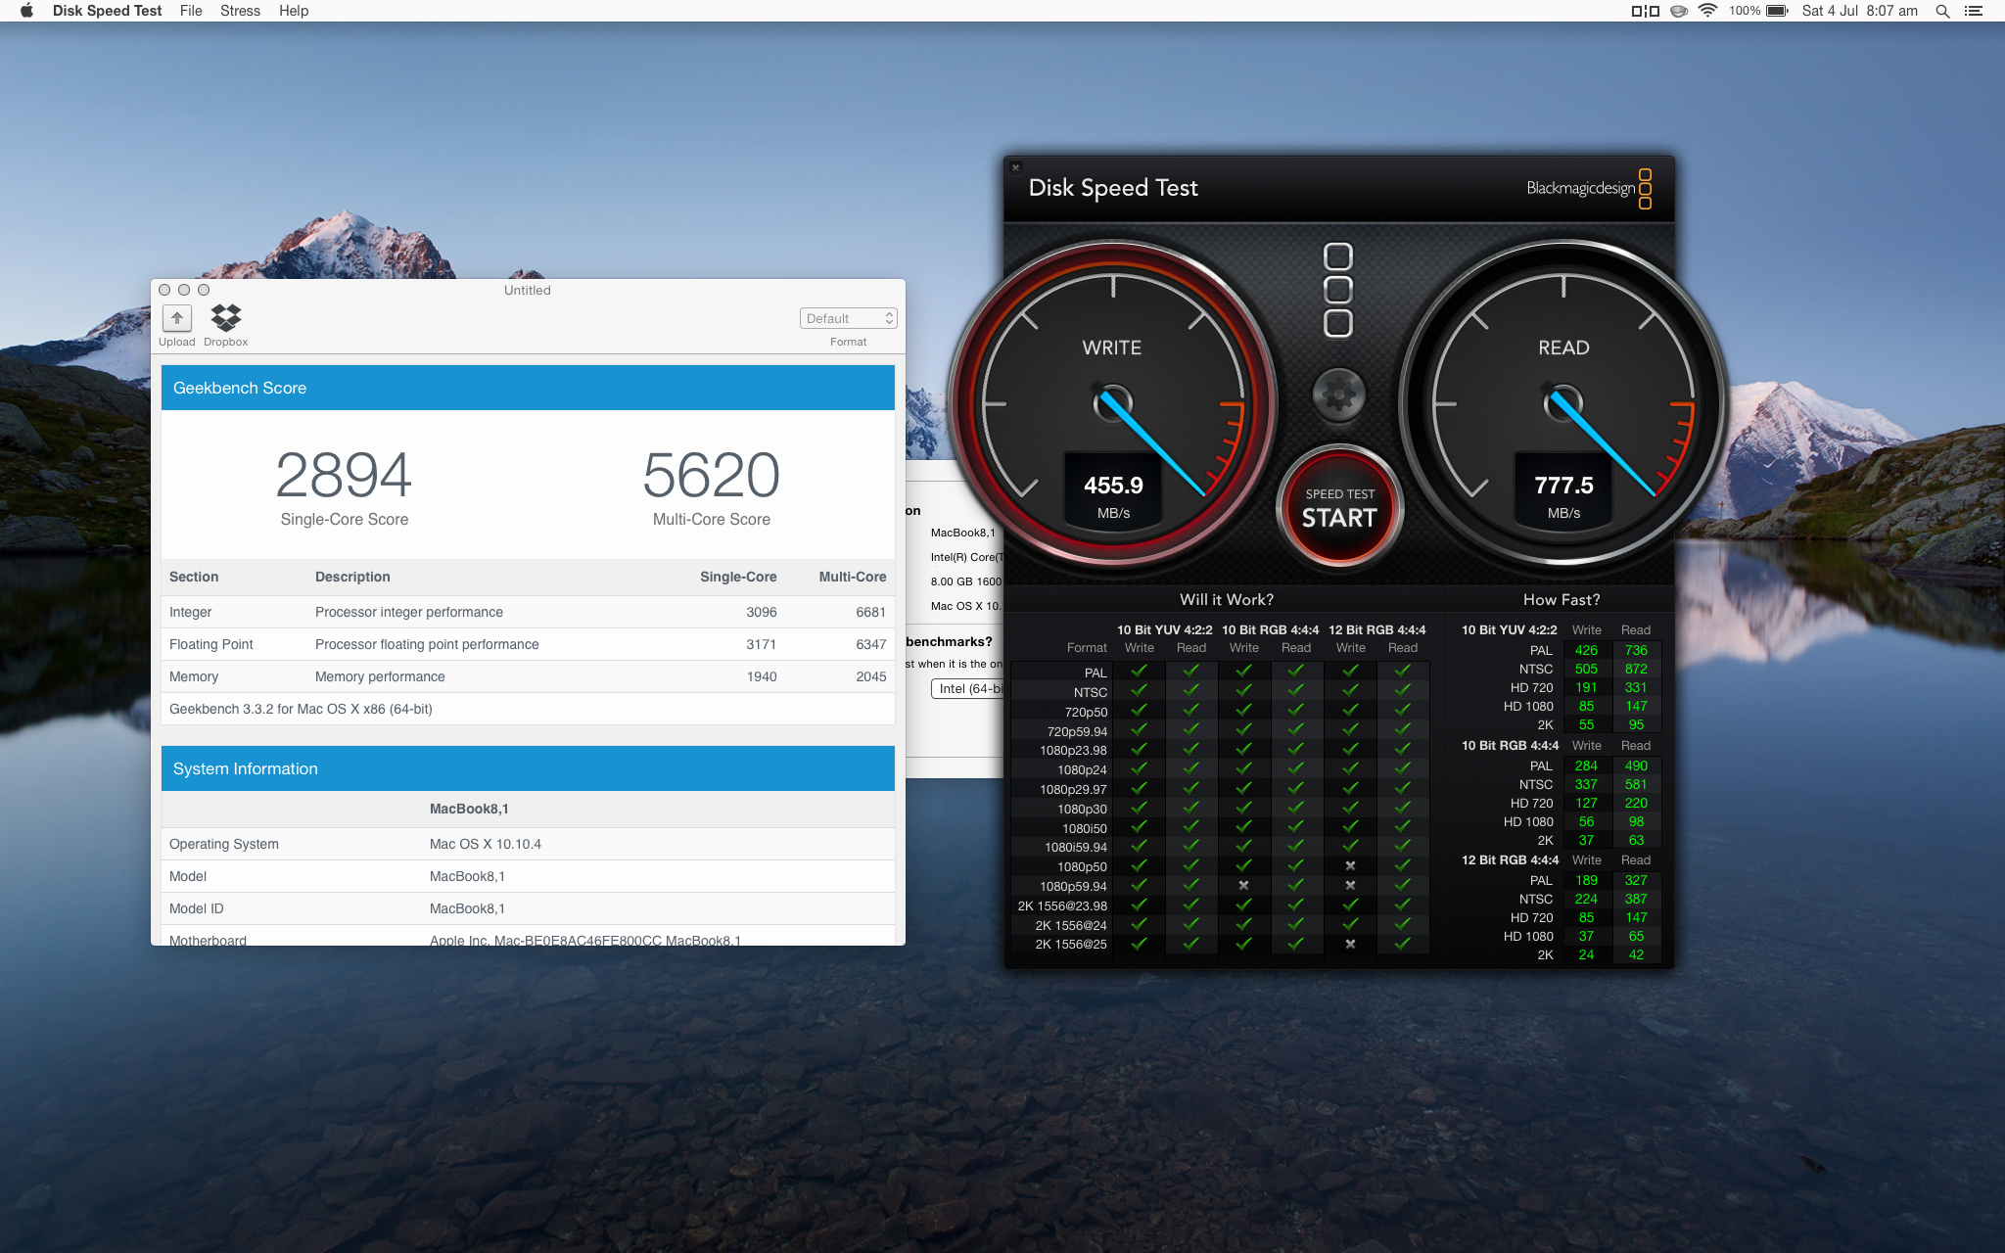Click the 720p59.94 format row label
Image resolution: width=2005 pixels, height=1253 pixels.
[1077, 731]
